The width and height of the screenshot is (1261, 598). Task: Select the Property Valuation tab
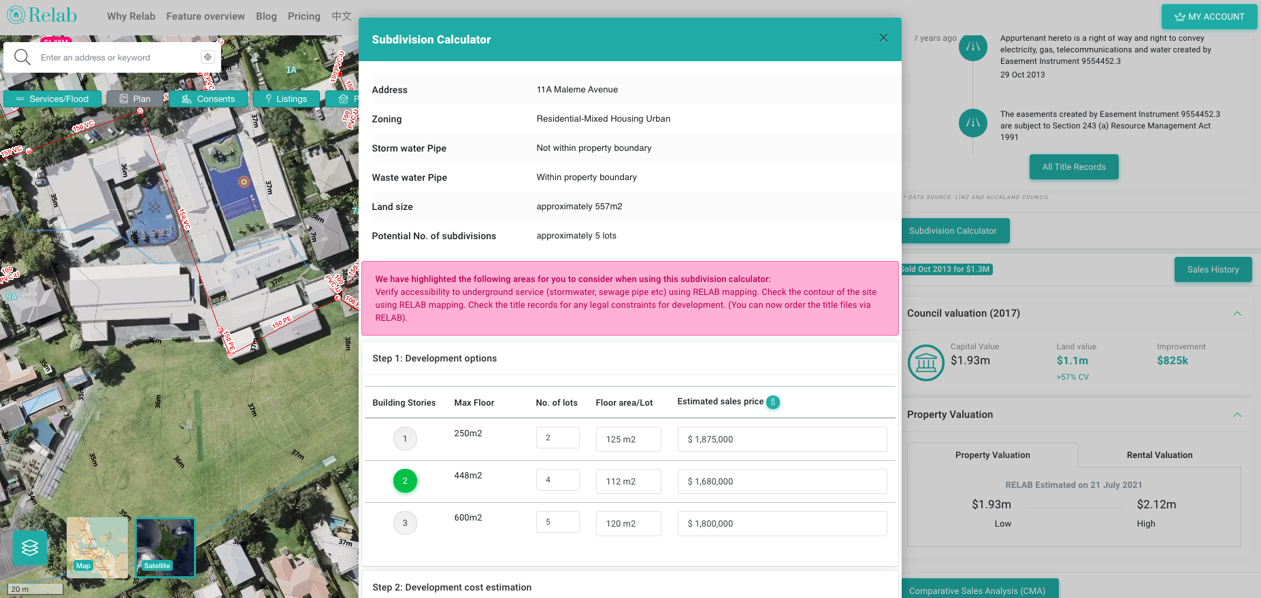coord(993,455)
